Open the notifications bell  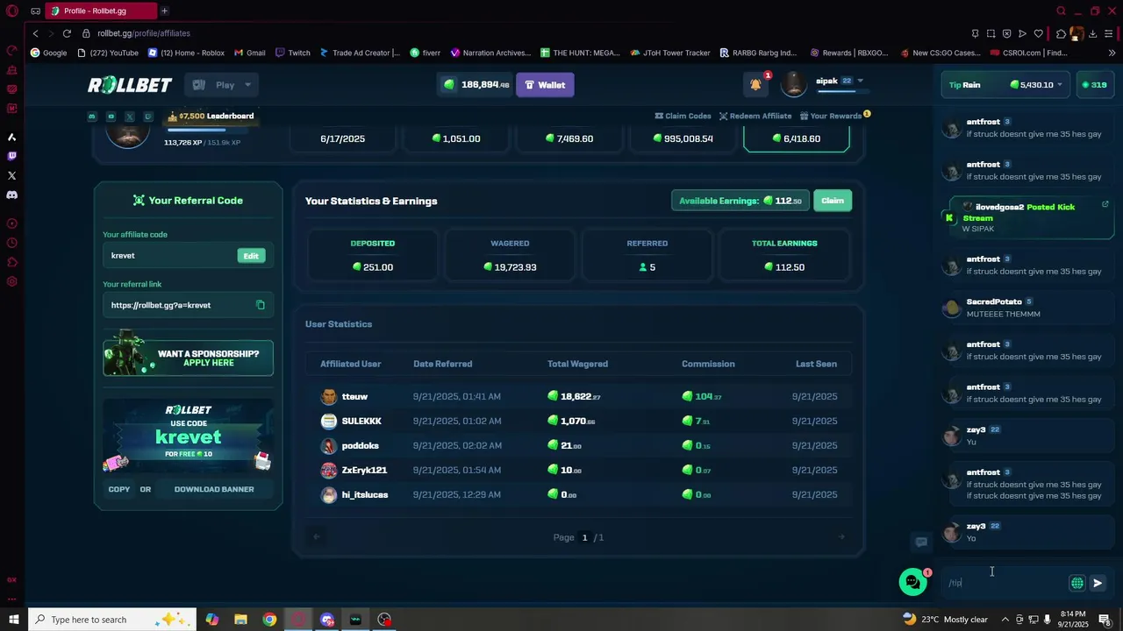pos(755,84)
